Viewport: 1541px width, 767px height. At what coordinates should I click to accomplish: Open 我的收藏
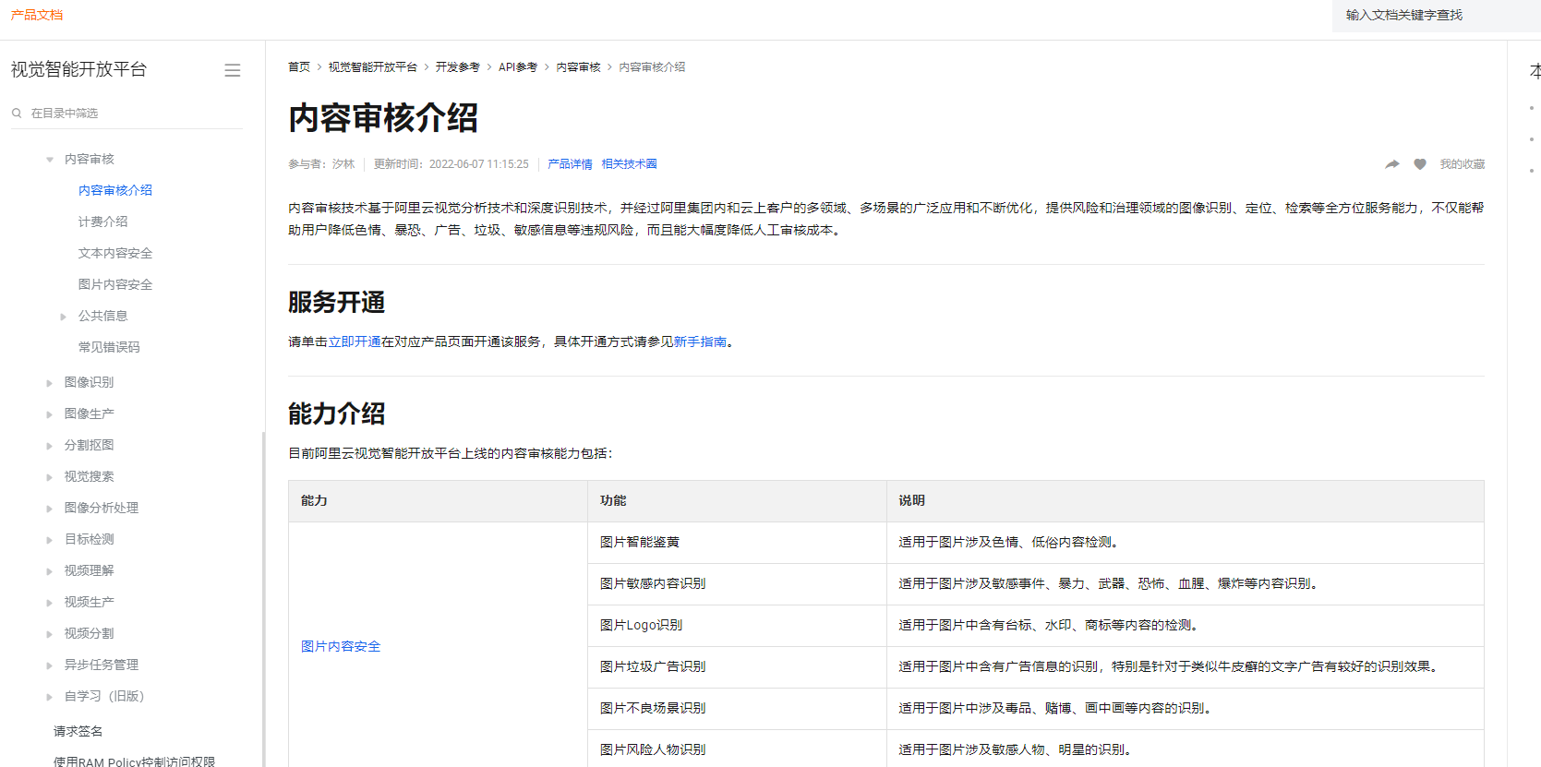[1463, 164]
